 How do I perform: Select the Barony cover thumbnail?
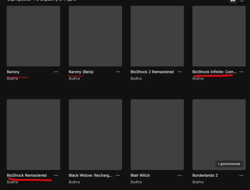click(x=33, y=36)
